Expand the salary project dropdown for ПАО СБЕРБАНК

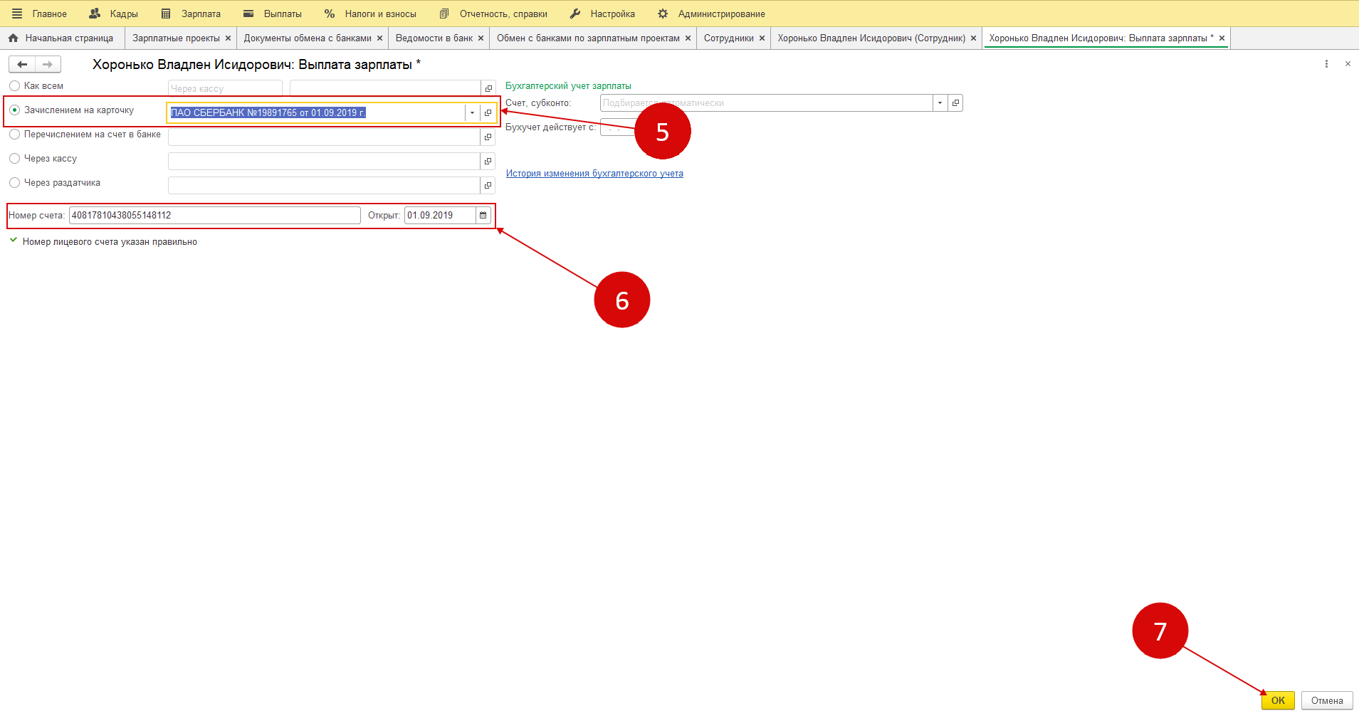pos(472,113)
